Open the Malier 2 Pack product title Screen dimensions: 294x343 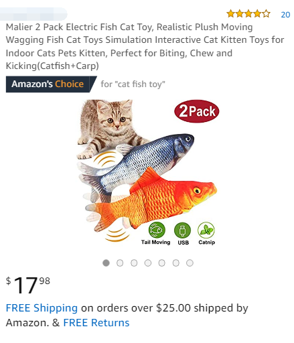(145, 46)
